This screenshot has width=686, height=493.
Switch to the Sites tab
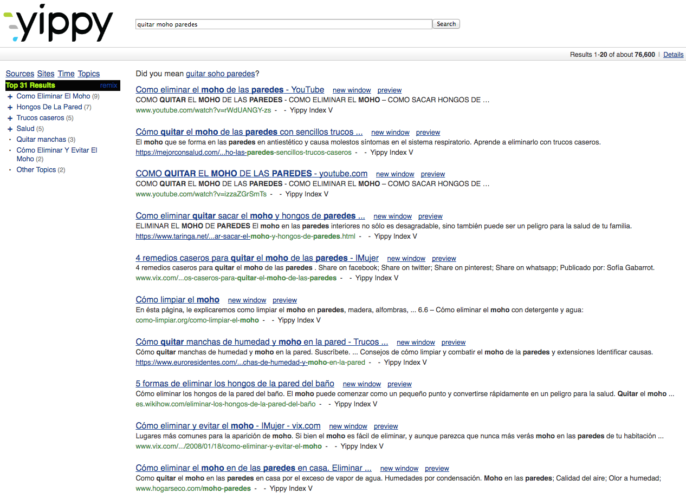pos(46,74)
